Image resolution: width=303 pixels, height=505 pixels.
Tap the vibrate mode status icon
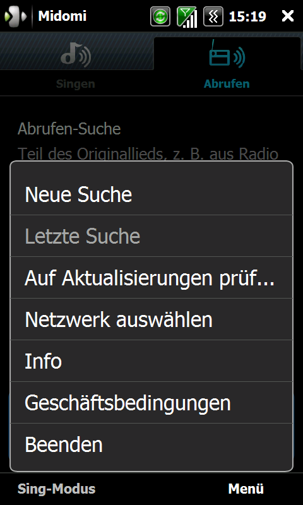(213, 16)
